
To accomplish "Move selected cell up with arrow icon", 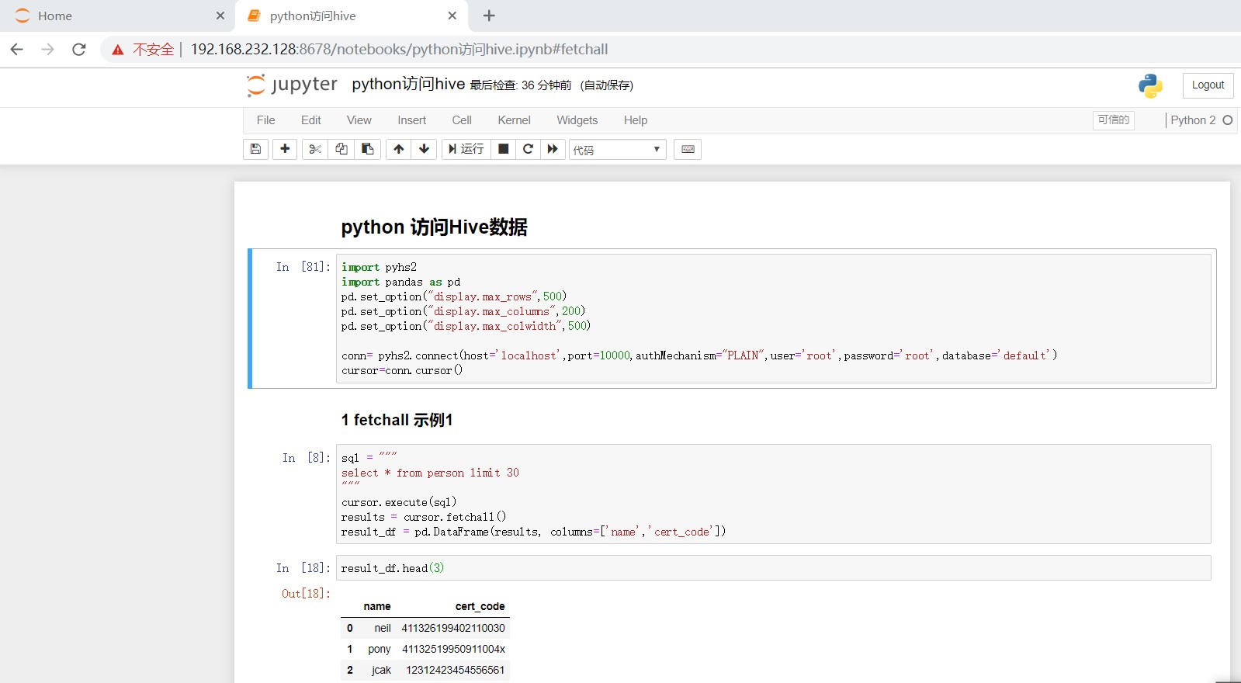I will [x=399, y=149].
